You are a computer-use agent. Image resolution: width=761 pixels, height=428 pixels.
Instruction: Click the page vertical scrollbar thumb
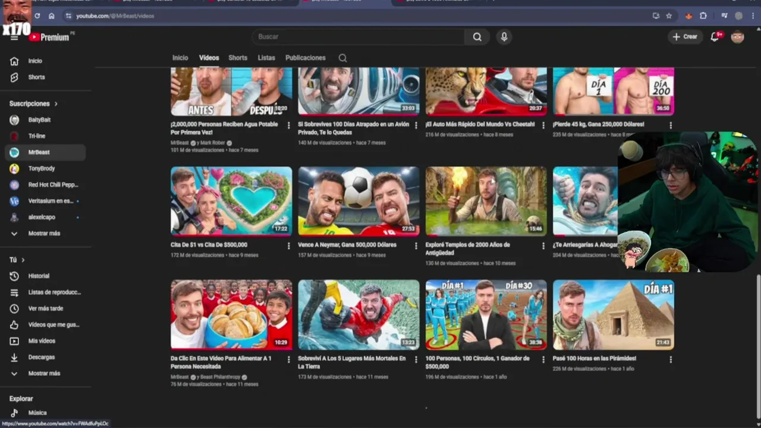758,347
